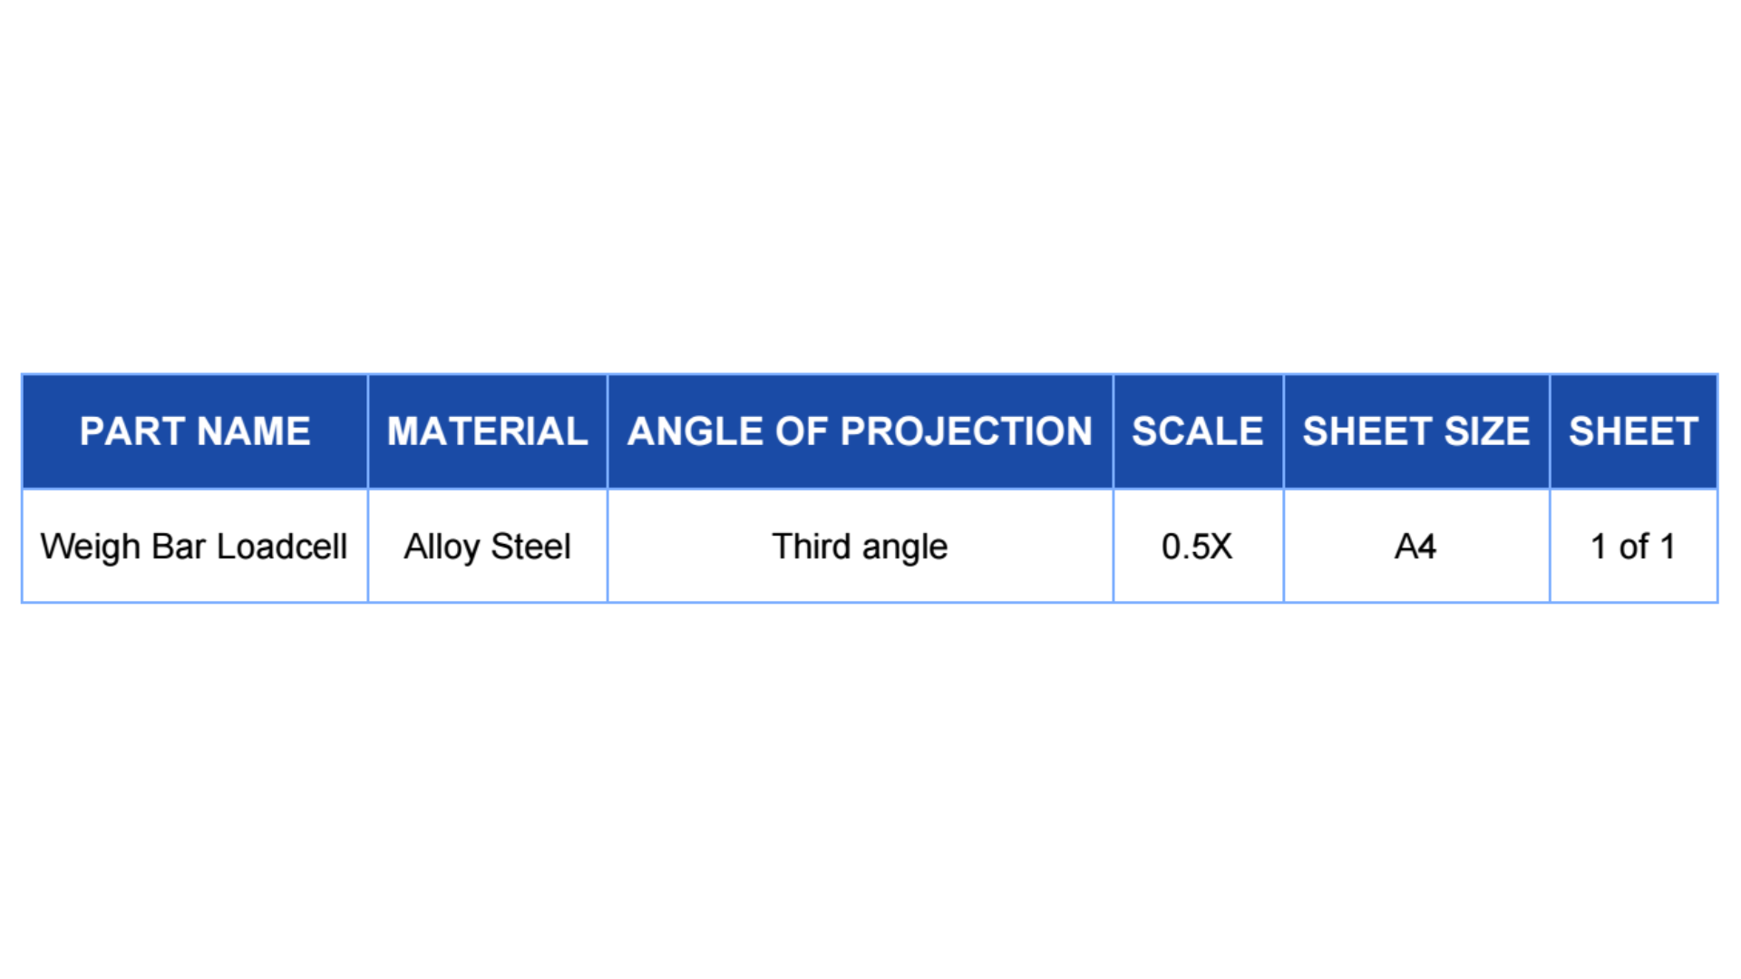Select the 0.5X scale value
The image size is (1741, 979).
[x=1197, y=547]
